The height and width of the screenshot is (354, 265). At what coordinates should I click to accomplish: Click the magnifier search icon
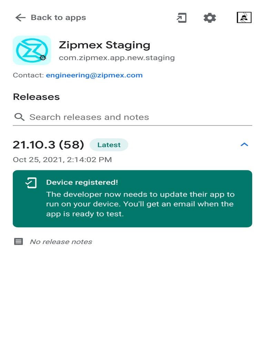coord(19,117)
